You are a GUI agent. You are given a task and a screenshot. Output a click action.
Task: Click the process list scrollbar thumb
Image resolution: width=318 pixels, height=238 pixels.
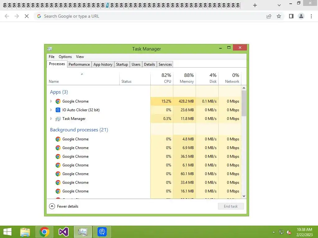coord(244,104)
